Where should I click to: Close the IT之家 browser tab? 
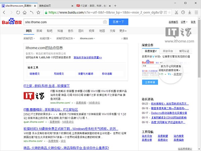109,6
